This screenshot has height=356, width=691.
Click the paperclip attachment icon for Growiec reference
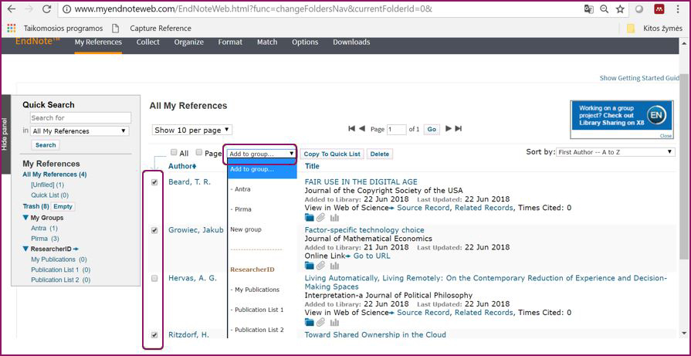pyautogui.click(x=321, y=266)
